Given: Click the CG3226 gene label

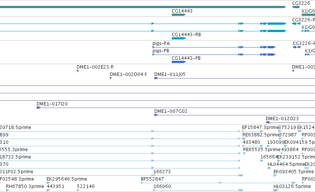Looking at the screenshot, I should click(x=301, y=3).
